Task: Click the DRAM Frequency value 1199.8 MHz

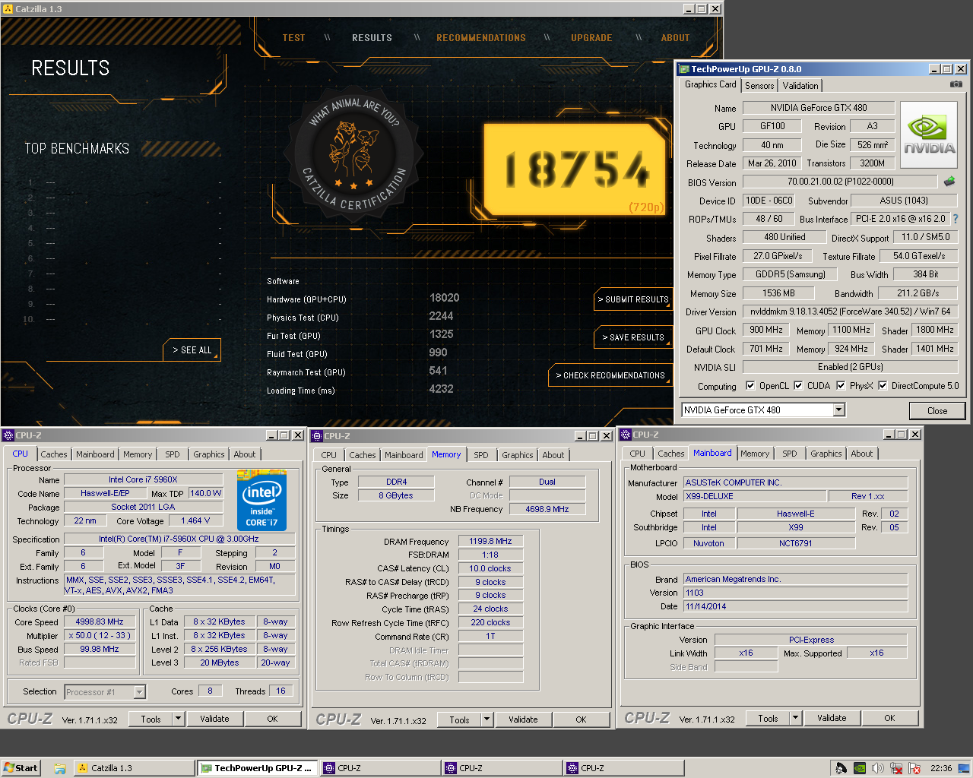Action: click(x=490, y=542)
